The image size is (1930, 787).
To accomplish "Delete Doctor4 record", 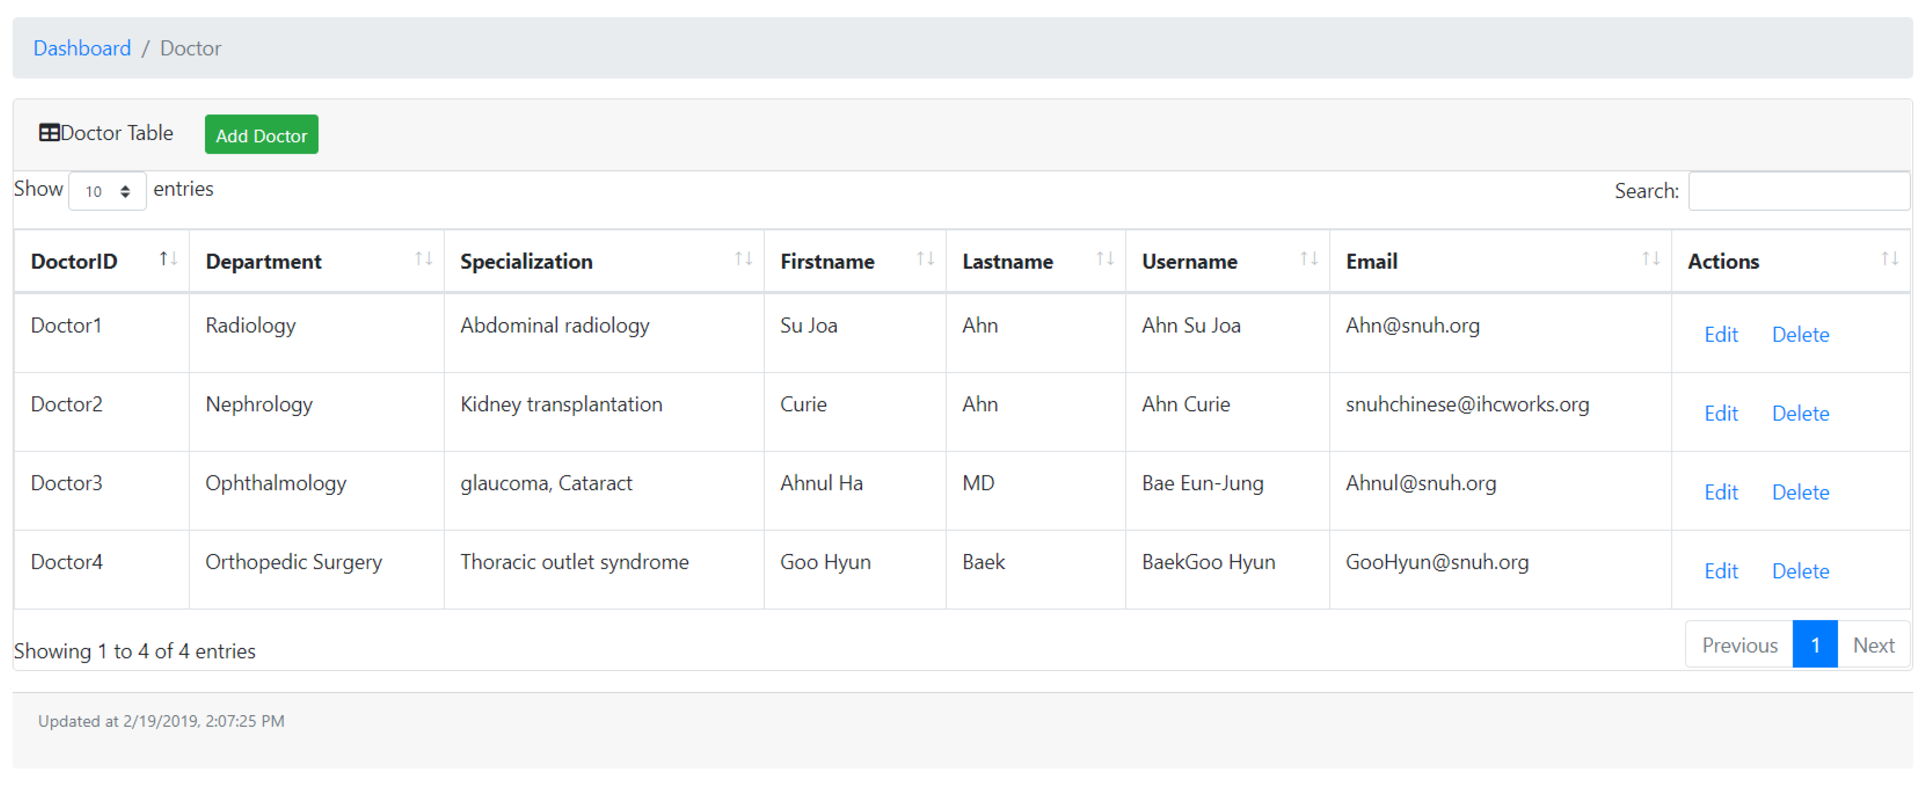I will coord(1800,571).
